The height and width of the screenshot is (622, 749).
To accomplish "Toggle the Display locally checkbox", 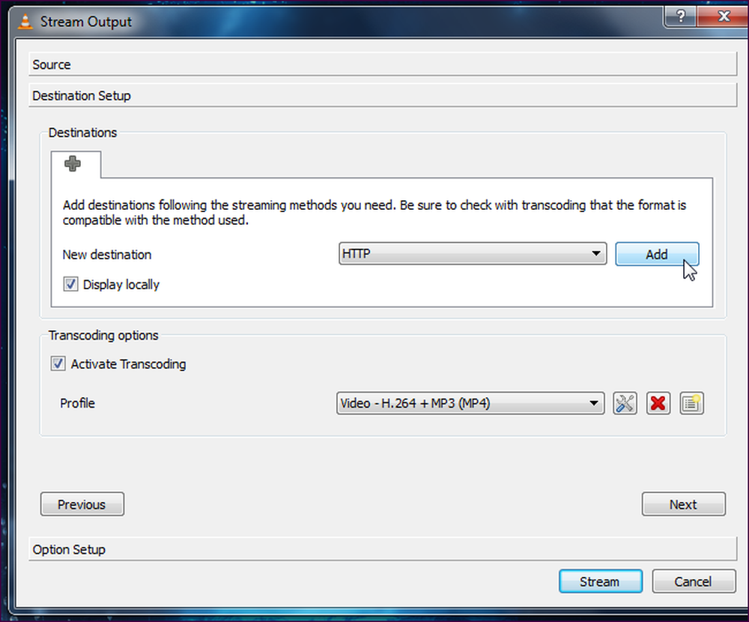I will 70,285.
